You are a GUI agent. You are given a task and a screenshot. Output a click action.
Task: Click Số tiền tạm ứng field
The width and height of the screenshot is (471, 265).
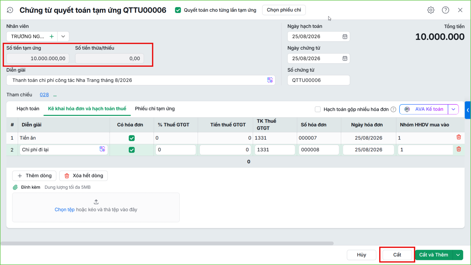point(38,58)
